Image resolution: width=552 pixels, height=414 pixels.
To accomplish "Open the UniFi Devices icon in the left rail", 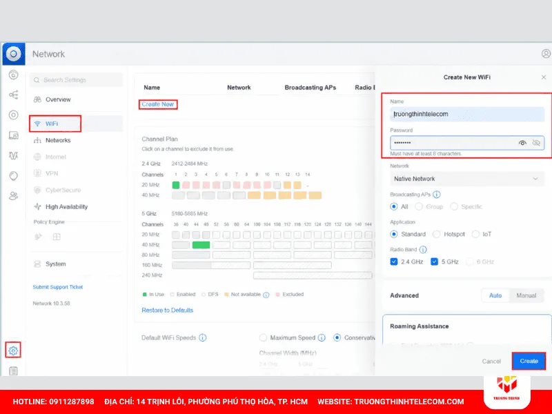I will [x=13, y=115].
